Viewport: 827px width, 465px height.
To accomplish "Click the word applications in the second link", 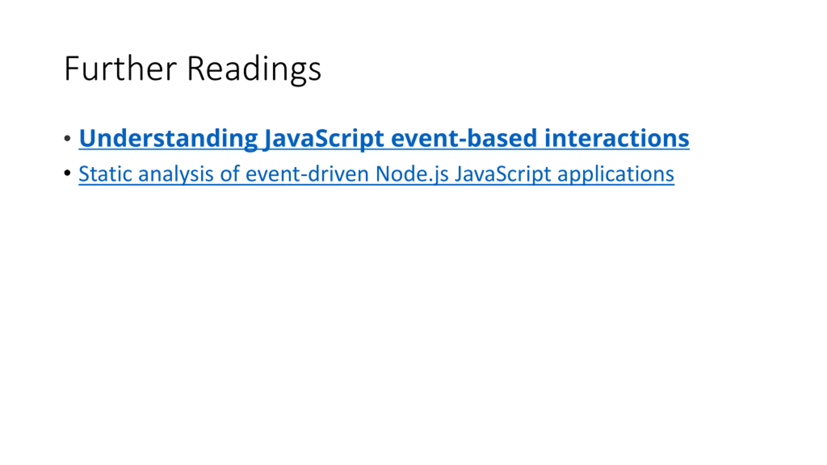I will (616, 174).
